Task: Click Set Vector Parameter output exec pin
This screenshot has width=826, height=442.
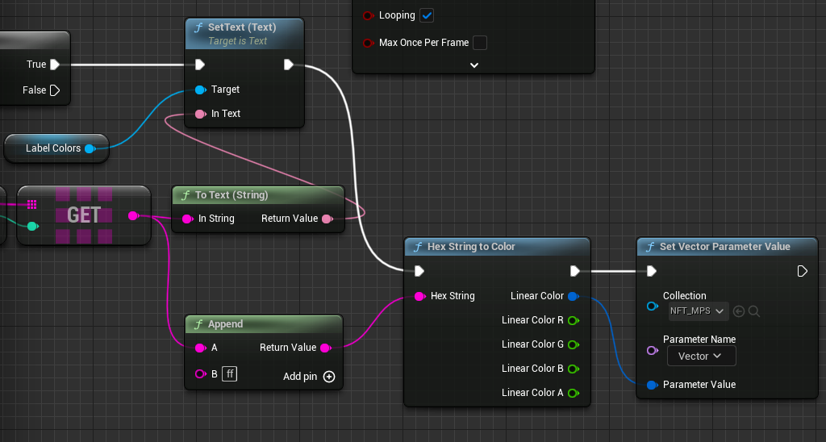Action: pos(803,271)
